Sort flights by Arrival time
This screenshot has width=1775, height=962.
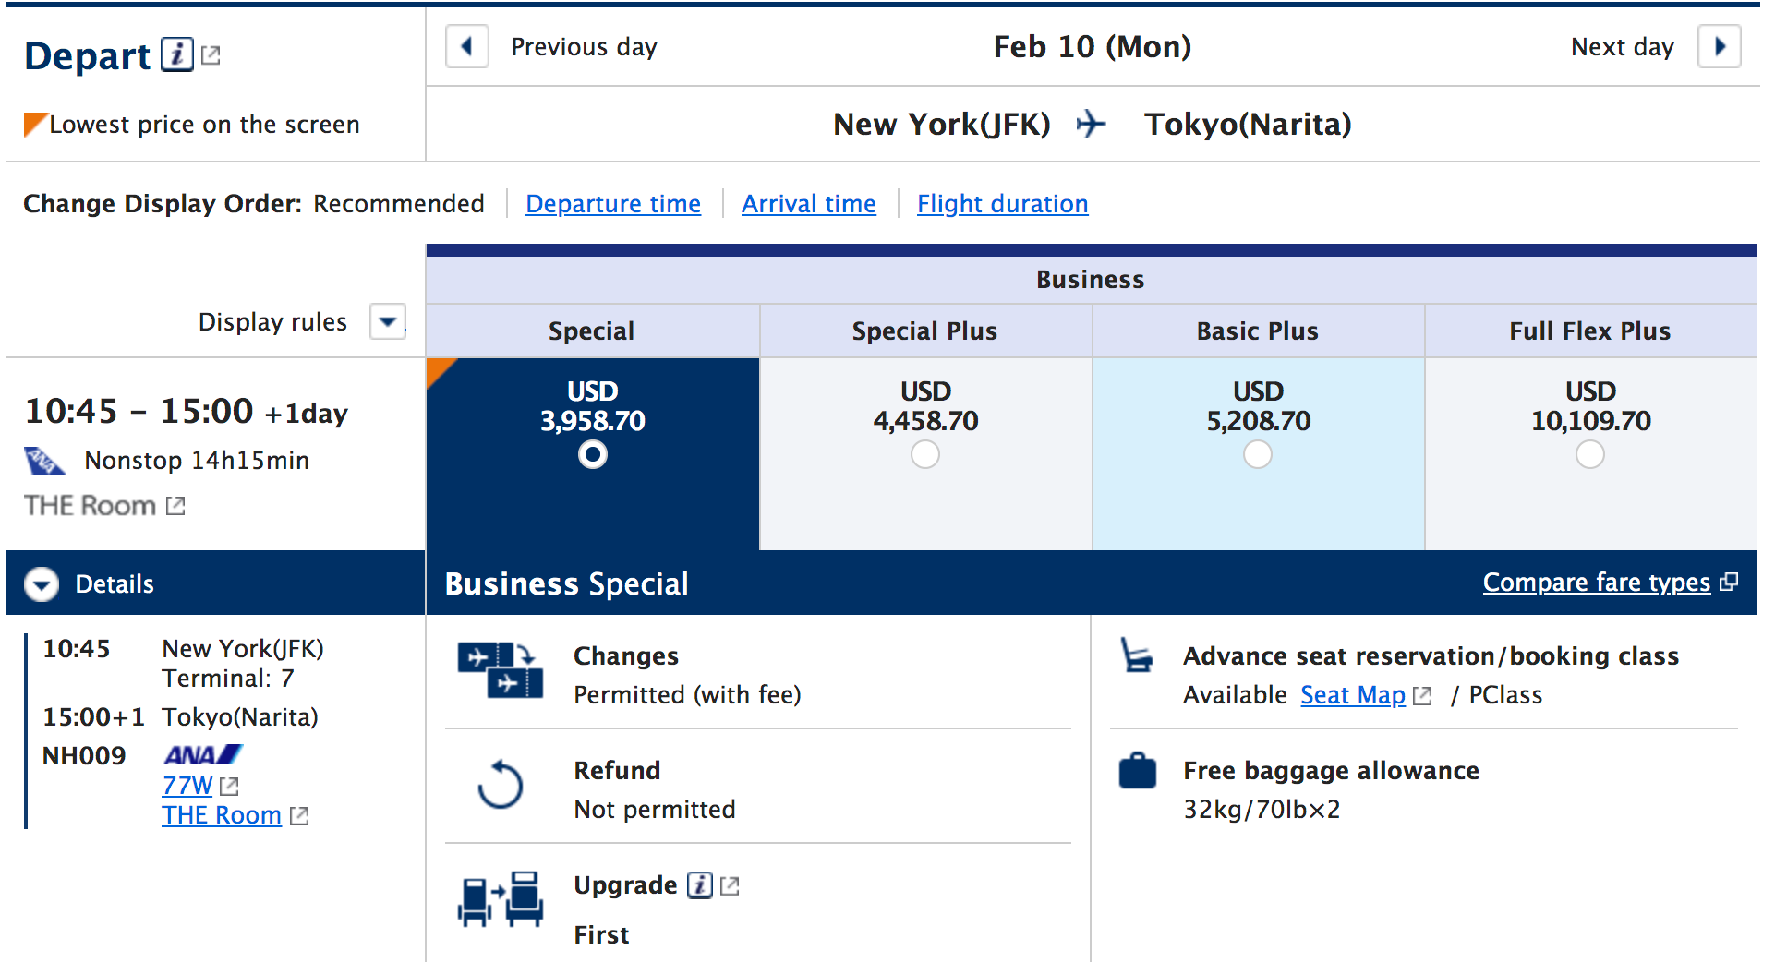[809, 203]
